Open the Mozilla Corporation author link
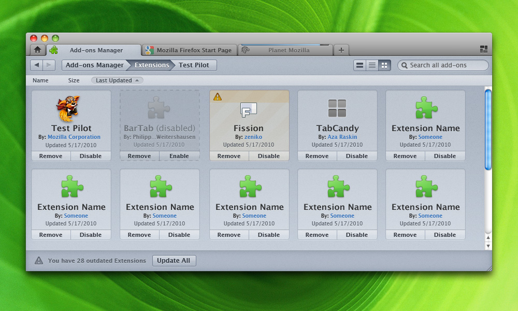The image size is (518, 311). (74, 137)
